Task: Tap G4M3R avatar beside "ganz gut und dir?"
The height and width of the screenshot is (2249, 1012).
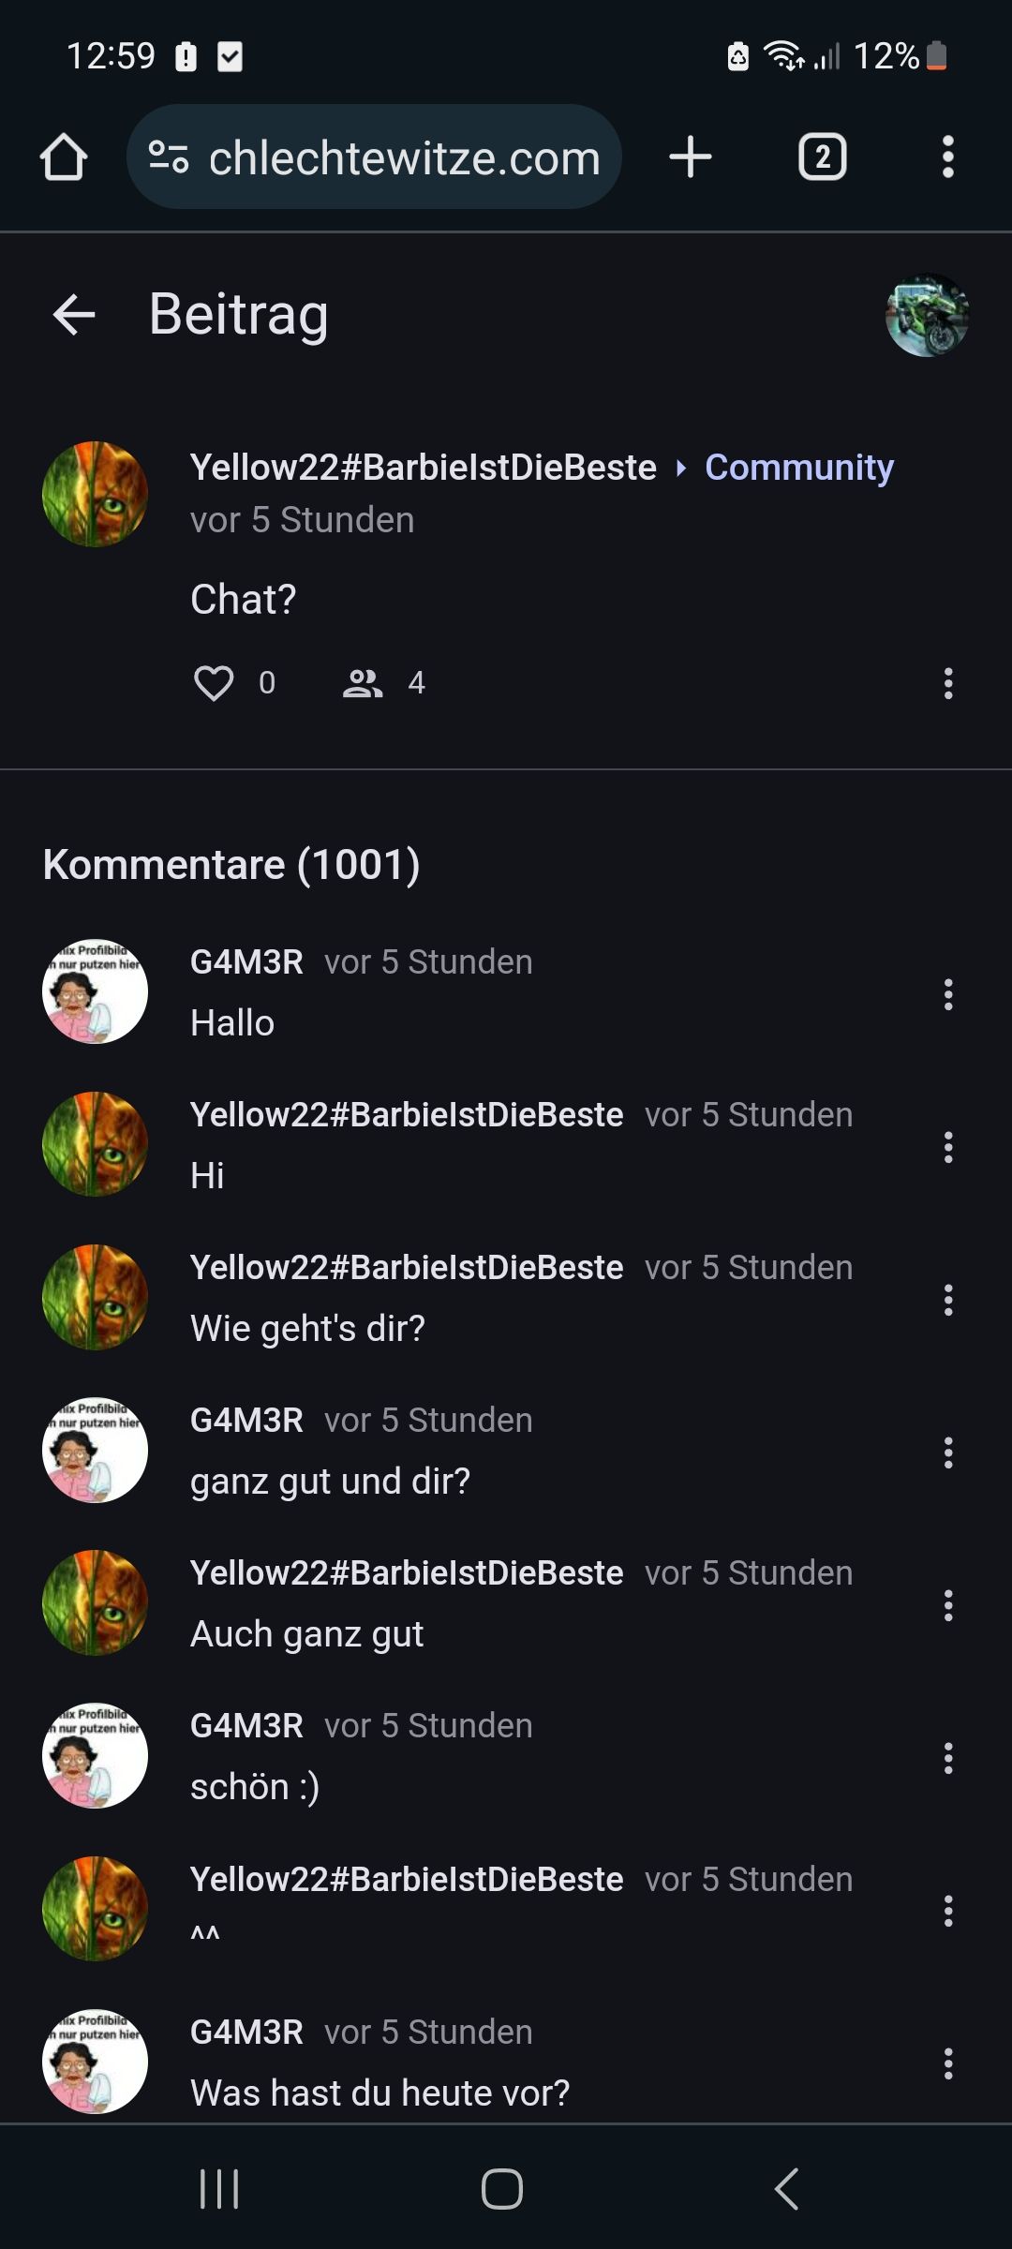Action: click(95, 1450)
